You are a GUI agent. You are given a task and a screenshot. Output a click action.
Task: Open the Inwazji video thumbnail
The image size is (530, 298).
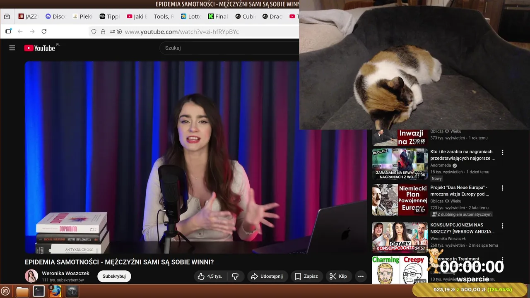pyautogui.click(x=400, y=137)
